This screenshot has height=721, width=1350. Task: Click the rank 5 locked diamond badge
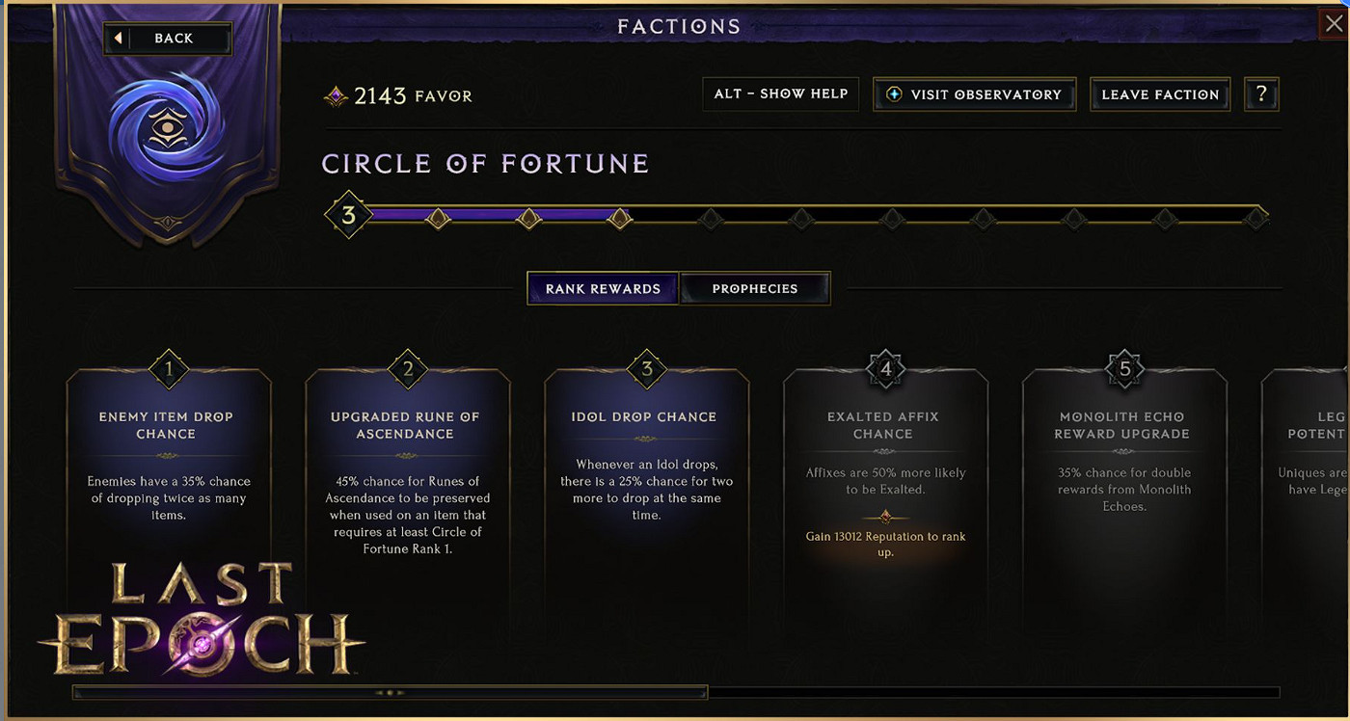(x=1124, y=368)
